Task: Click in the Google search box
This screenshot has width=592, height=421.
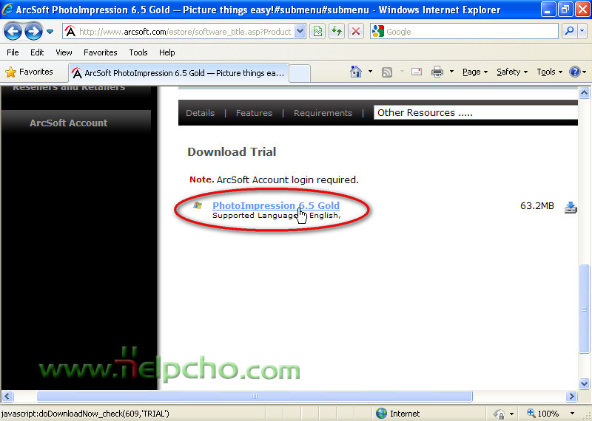Action: point(470,32)
